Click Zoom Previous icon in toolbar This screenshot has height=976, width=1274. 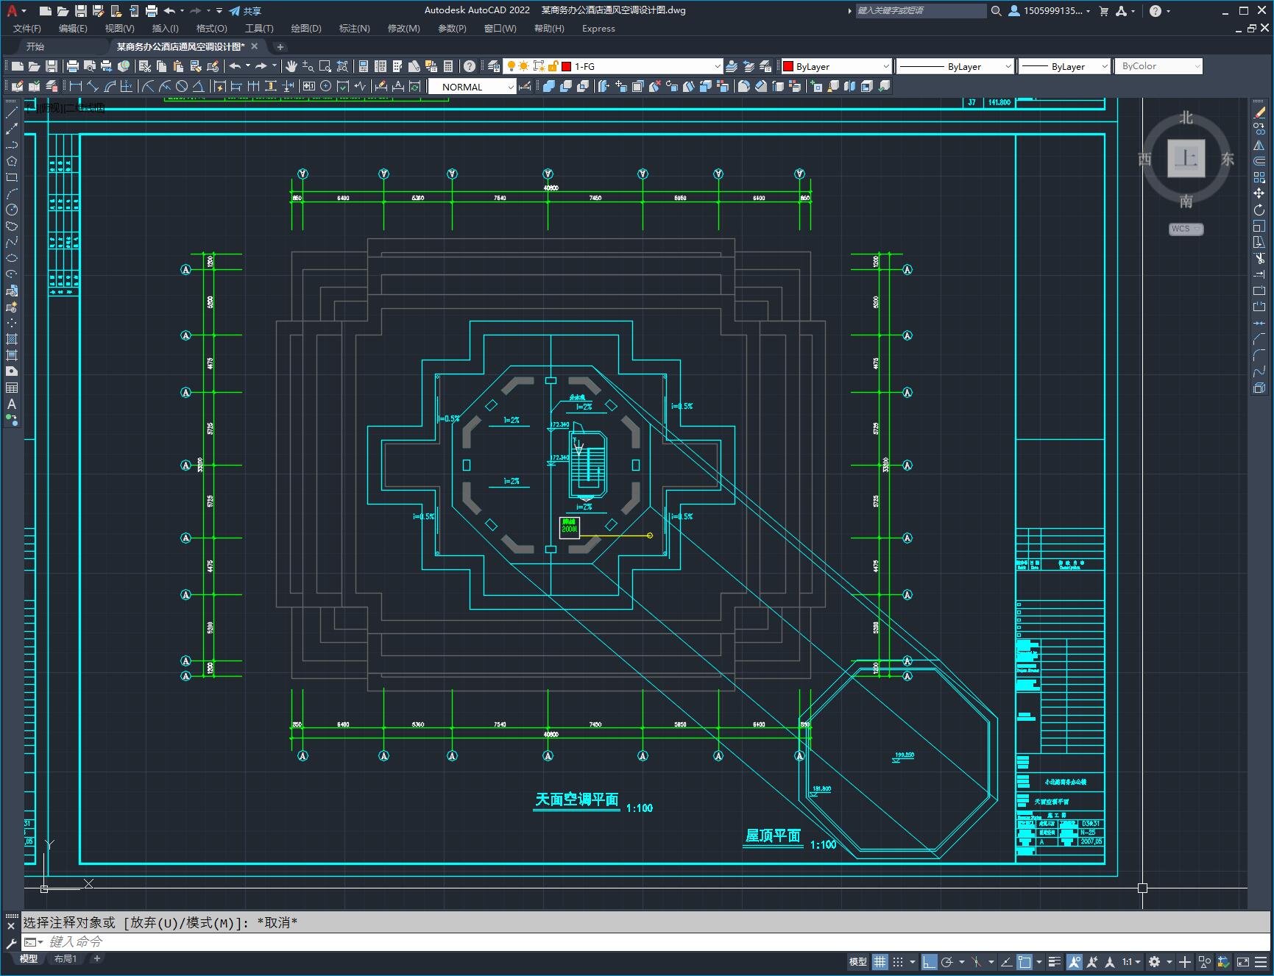pyautogui.click(x=342, y=66)
